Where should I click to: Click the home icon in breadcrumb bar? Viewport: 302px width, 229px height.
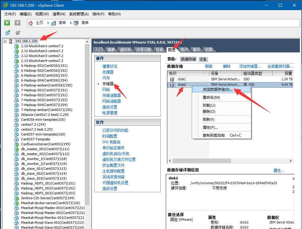(x=31, y=23)
